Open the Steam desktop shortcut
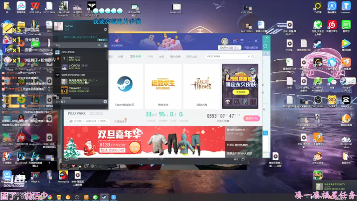Viewport: 357px width, 201px height. coord(318,45)
